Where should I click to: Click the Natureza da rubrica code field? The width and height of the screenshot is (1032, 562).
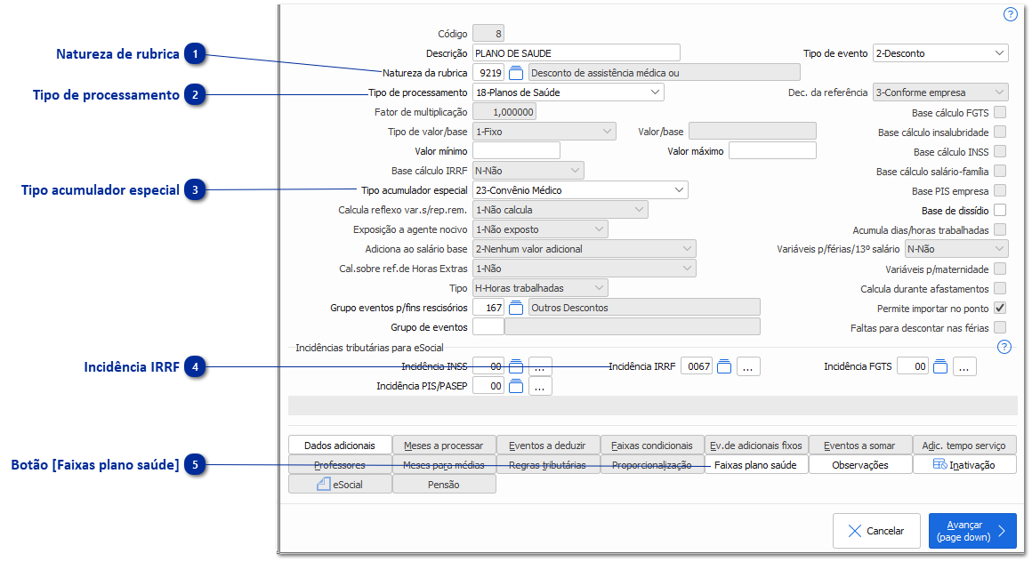[x=488, y=73]
